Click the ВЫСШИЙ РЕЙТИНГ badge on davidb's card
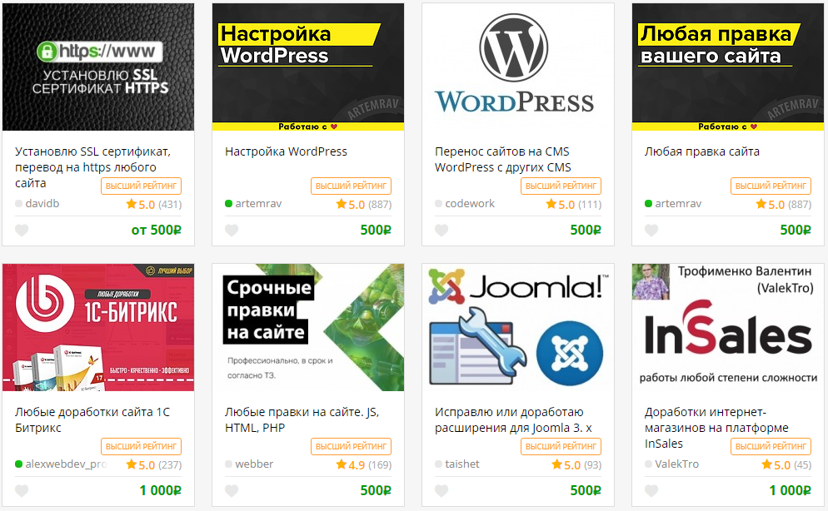The image size is (828, 511). tap(140, 186)
